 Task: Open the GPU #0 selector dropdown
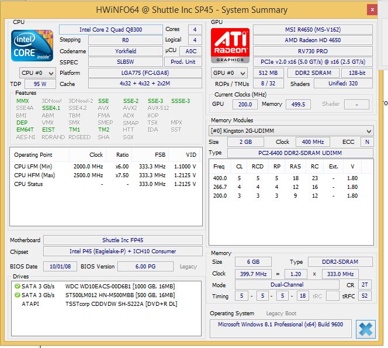(x=229, y=73)
